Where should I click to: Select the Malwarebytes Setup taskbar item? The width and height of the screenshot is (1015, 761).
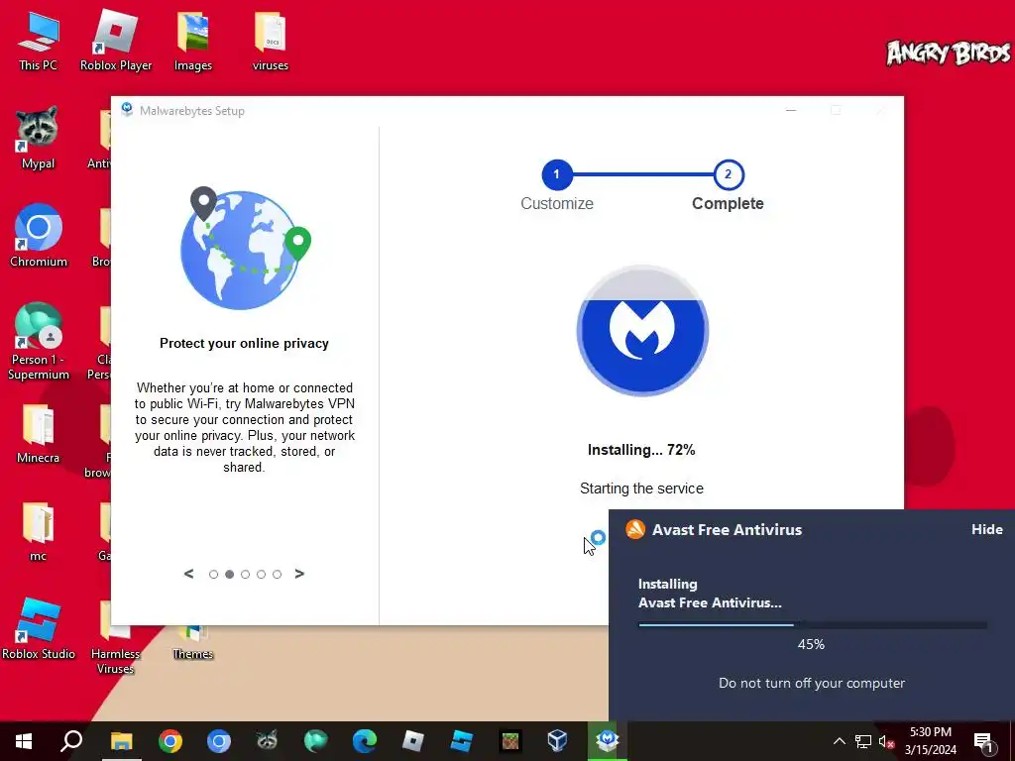pos(608,741)
